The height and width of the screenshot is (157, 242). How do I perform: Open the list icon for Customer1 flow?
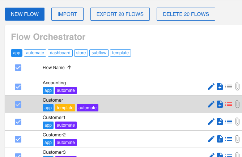pos(229,122)
